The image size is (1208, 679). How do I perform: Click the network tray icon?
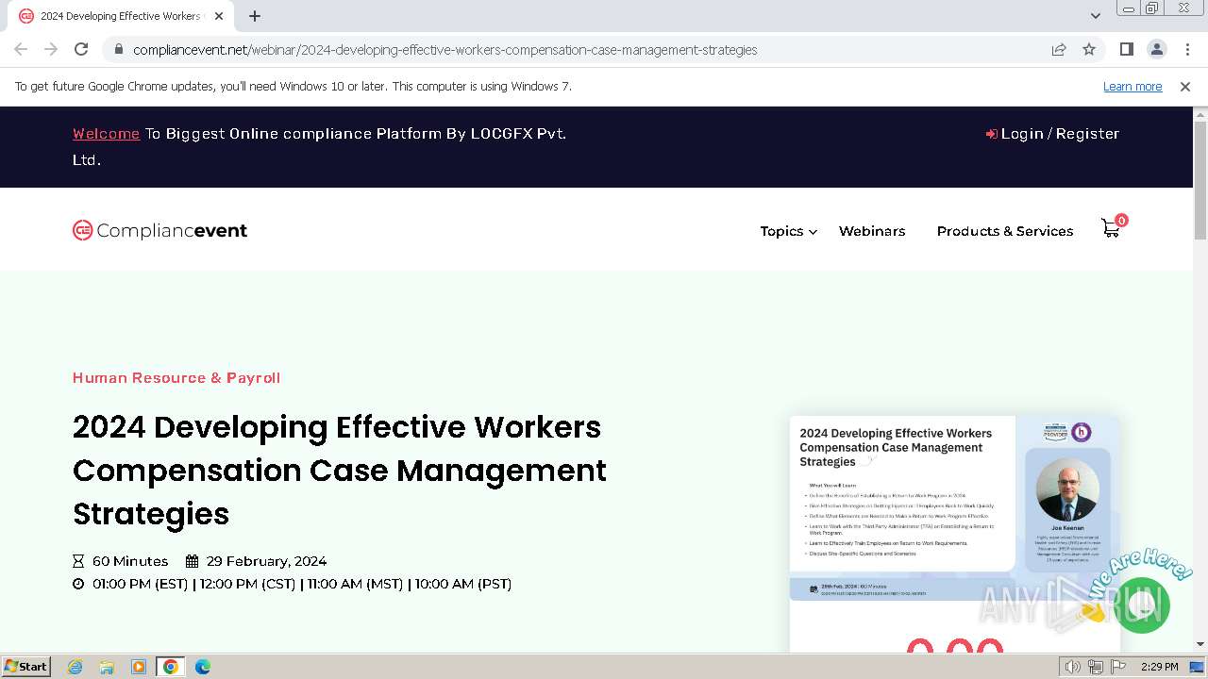tap(1096, 667)
